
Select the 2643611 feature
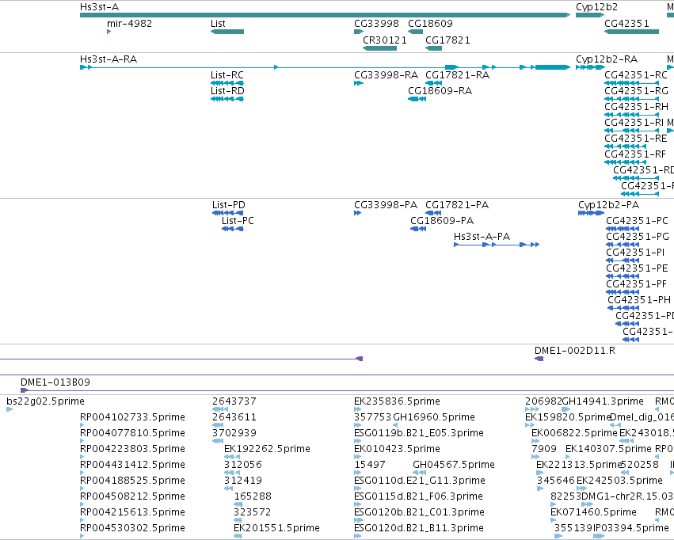[218, 425]
